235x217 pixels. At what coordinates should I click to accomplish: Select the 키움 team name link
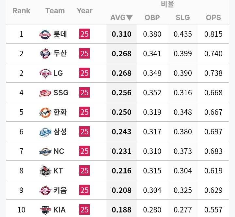click(60, 190)
